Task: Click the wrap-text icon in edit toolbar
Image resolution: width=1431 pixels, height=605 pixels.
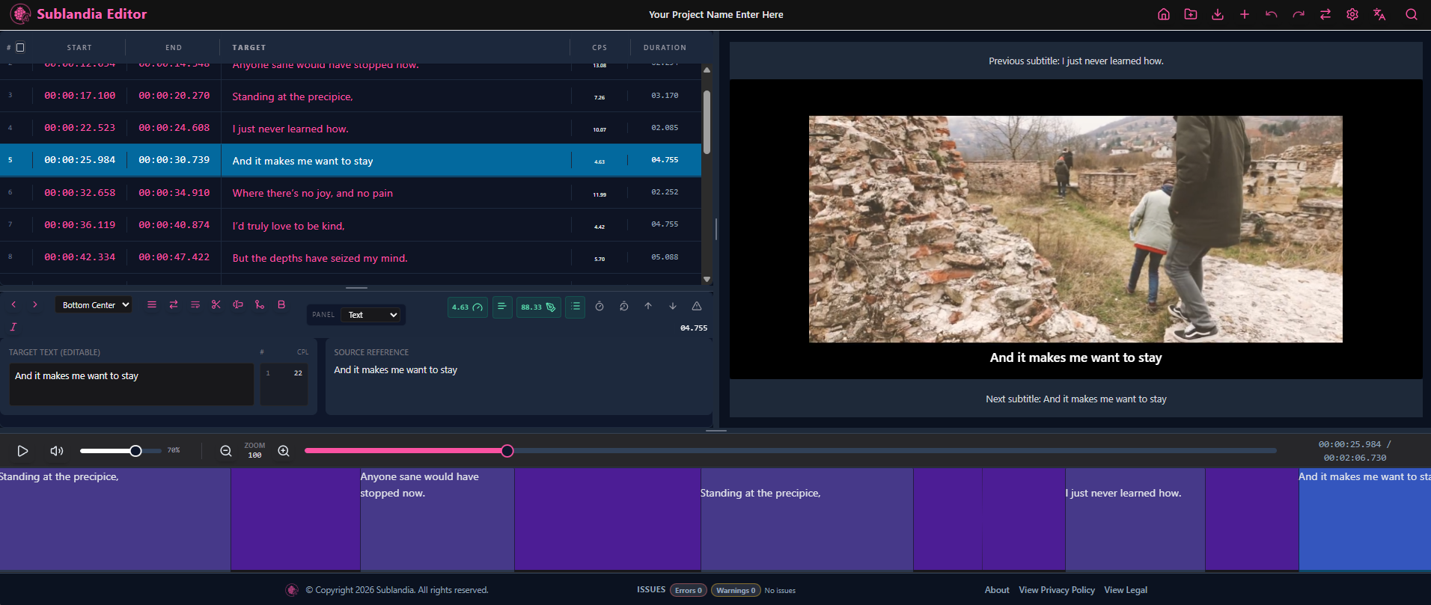Action: (195, 304)
